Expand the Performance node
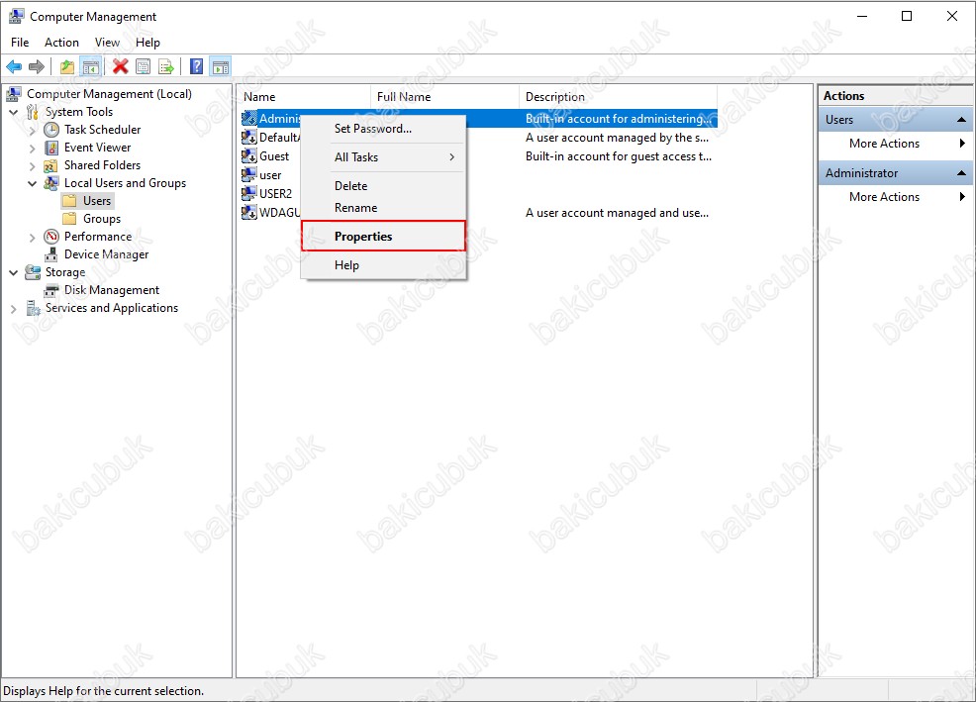The image size is (976, 702). click(33, 238)
